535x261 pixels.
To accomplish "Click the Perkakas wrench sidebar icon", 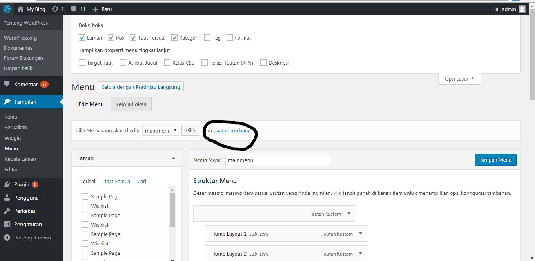I will (7, 211).
